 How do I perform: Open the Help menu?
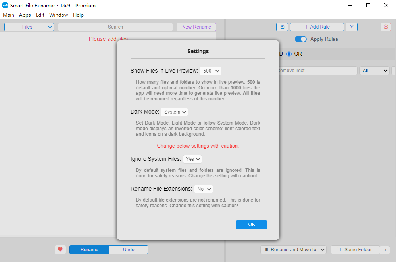click(78, 15)
